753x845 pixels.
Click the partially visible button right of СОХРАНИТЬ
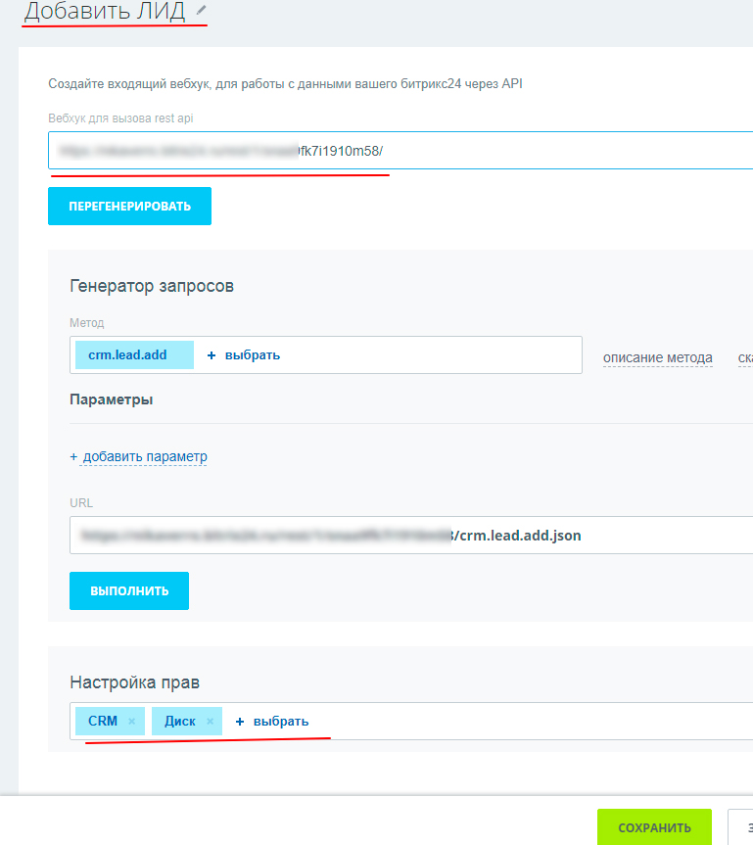[x=742, y=827]
